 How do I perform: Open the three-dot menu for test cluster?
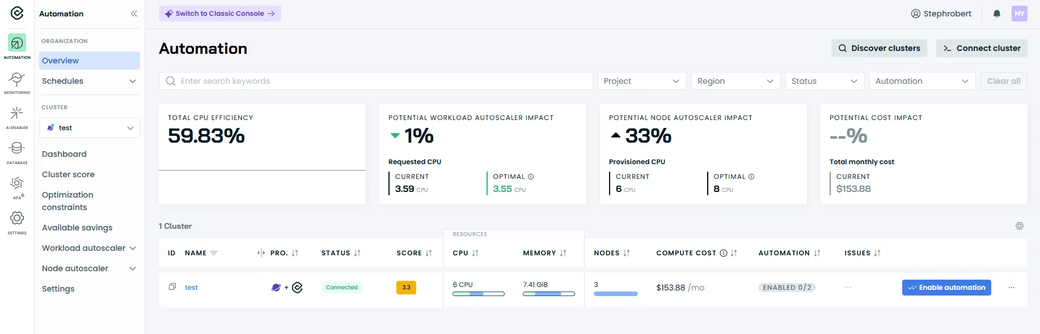coord(1011,288)
